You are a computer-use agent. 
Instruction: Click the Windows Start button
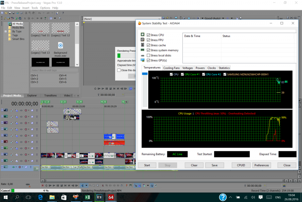(x=5, y=197)
